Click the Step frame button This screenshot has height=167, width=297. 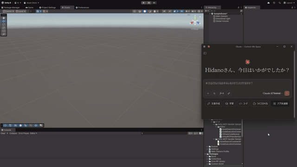[x=154, y=3]
